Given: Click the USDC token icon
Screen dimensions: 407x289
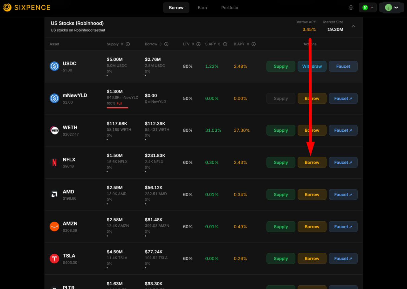Looking at the screenshot, I should tap(54, 66).
